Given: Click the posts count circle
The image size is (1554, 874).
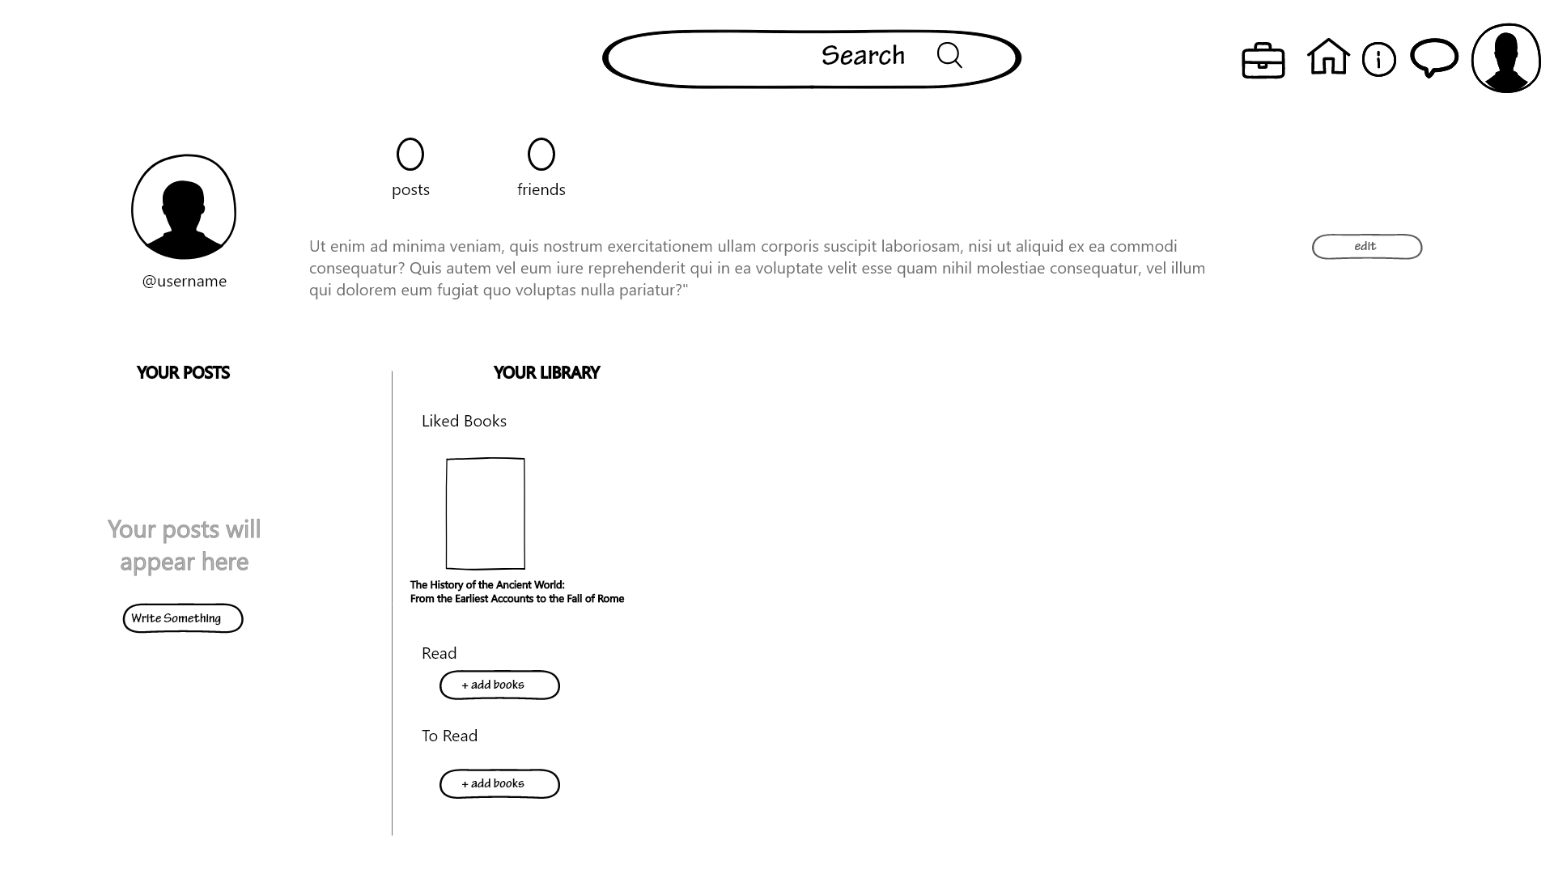Looking at the screenshot, I should pyautogui.click(x=410, y=154).
